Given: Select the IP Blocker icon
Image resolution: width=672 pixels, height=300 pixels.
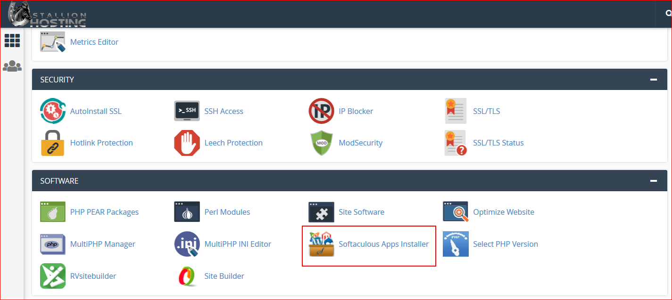Looking at the screenshot, I should (321, 111).
